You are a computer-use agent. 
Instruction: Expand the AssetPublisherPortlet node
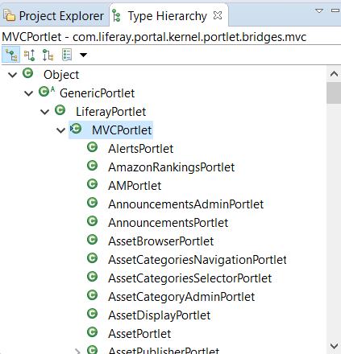click(x=77, y=351)
